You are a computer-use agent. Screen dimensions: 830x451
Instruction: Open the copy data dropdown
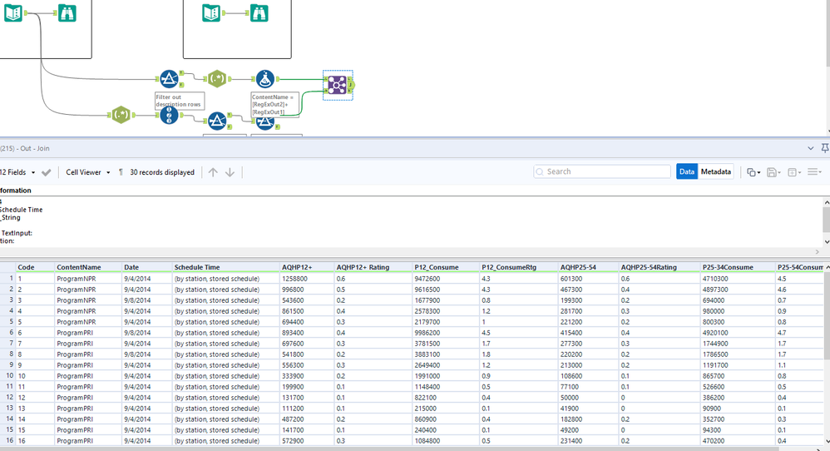click(x=753, y=172)
